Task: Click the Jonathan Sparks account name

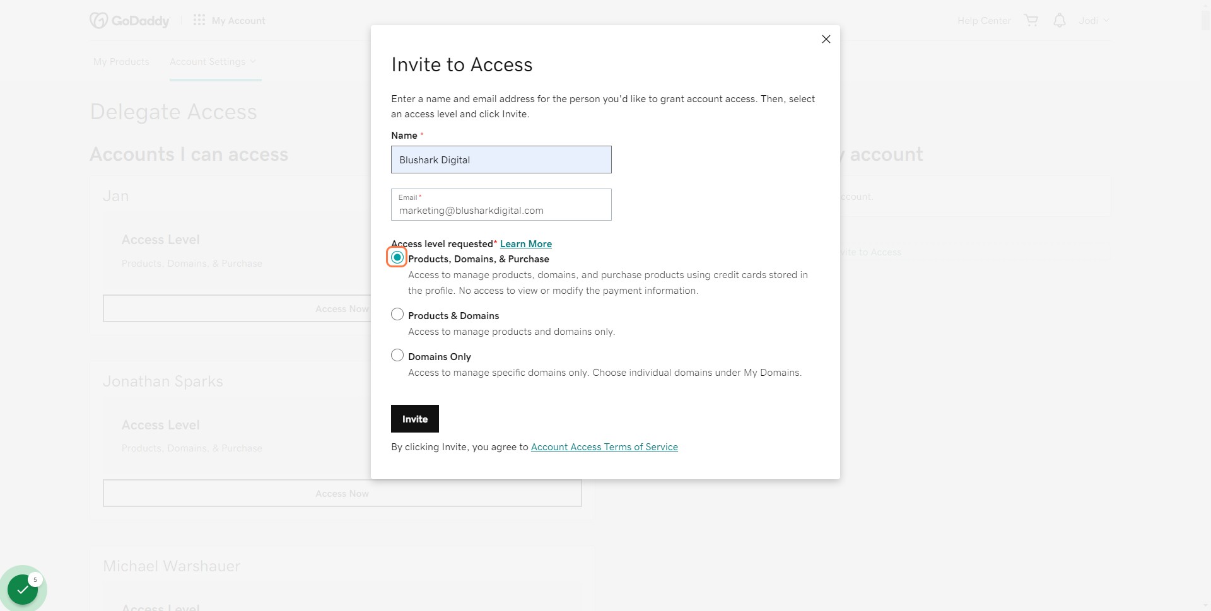Action: (x=163, y=381)
